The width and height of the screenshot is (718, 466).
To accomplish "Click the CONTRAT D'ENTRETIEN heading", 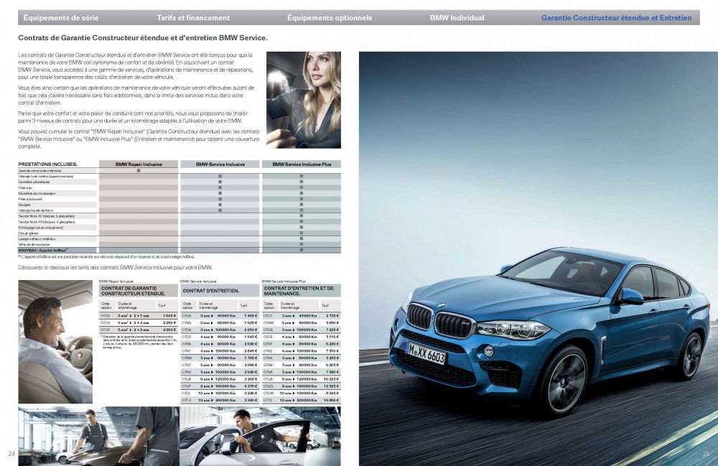I will point(220,291).
